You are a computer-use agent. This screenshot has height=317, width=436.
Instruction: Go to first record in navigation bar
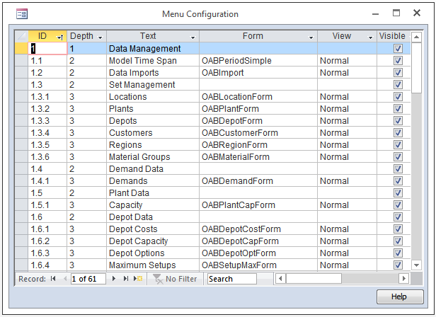pos(52,279)
